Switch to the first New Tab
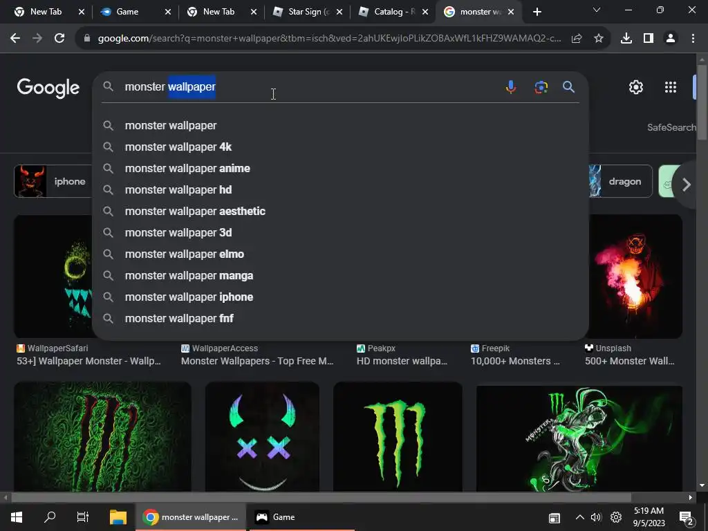Screen dimensions: 708x531 pyautogui.click(x=46, y=12)
